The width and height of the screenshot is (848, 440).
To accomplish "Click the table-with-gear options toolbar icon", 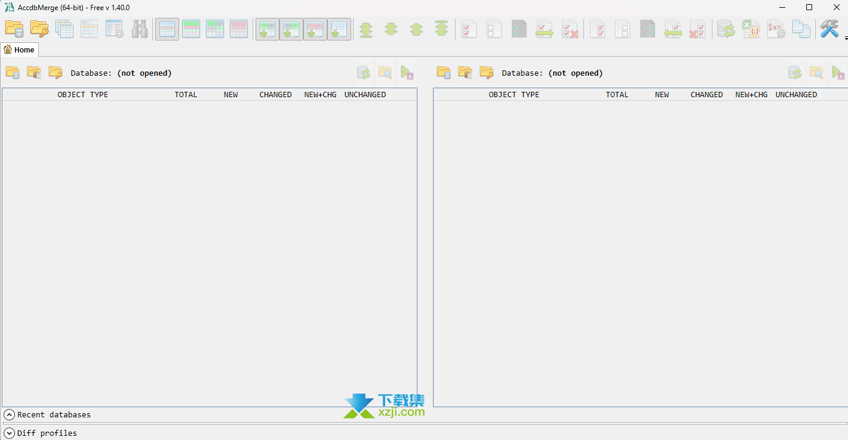I will tap(115, 29).
